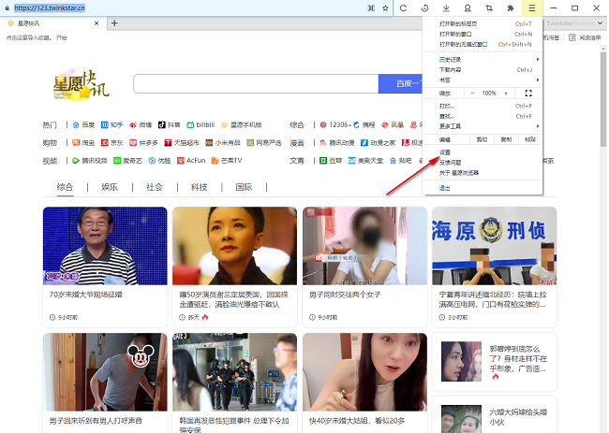Open the 知乎 site shortcut
The image size is (609, 433).
(111, 124)
